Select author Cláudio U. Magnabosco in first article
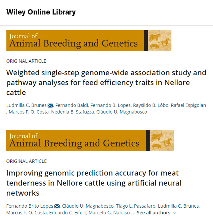 point(122,112)
